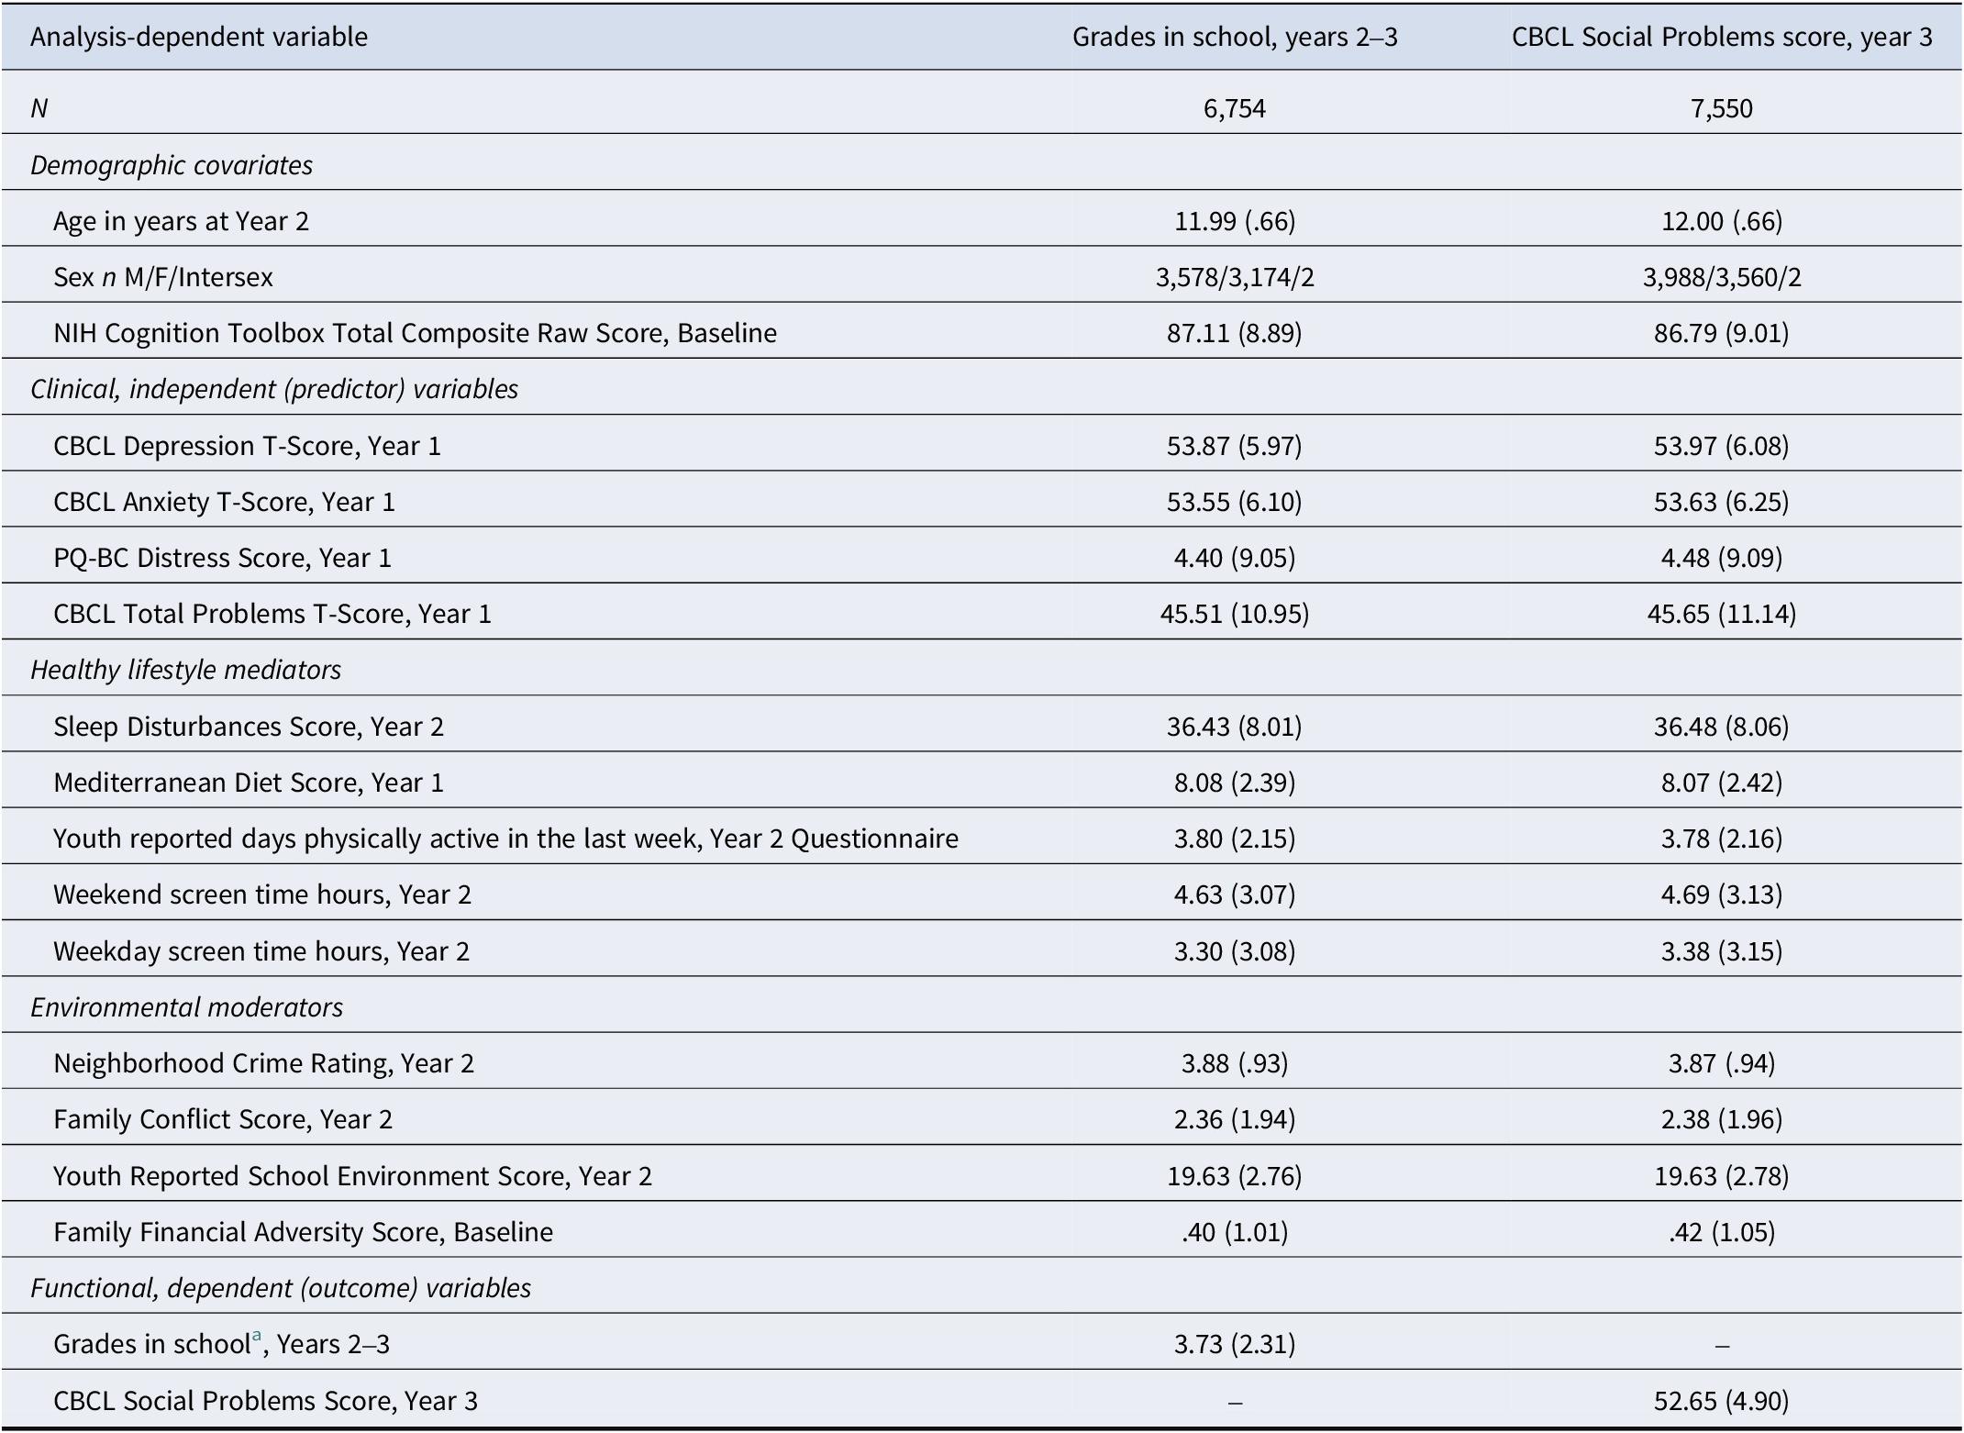The height and width of the screenshot is (1433, 1964).
Task: Select the value '45.51 (10.95)'
Action: pyautogui.click(x=1235, y=614)
